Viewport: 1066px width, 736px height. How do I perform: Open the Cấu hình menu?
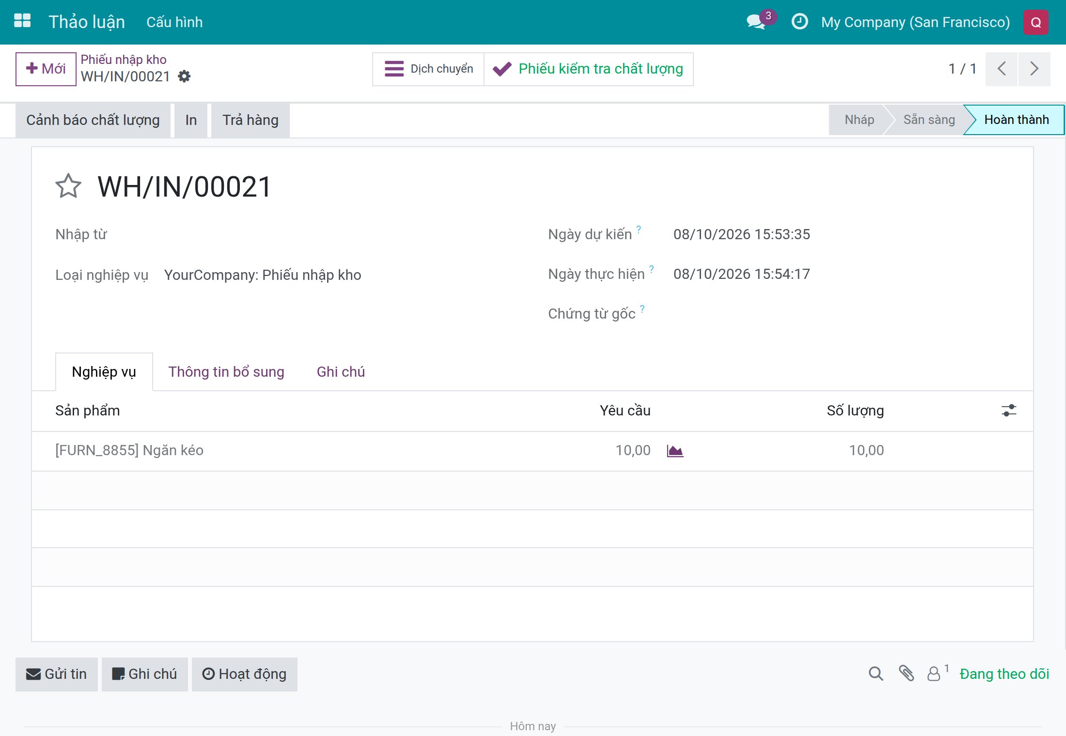(x=174, y=22)
